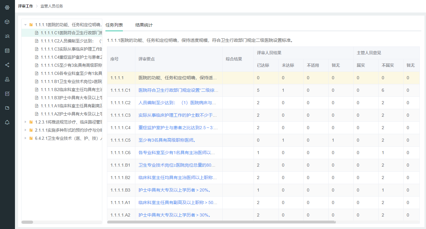Click the cube icon in the sidebar
The width and height of the screenshot is (426, 229).
click(x=7, y=22)
